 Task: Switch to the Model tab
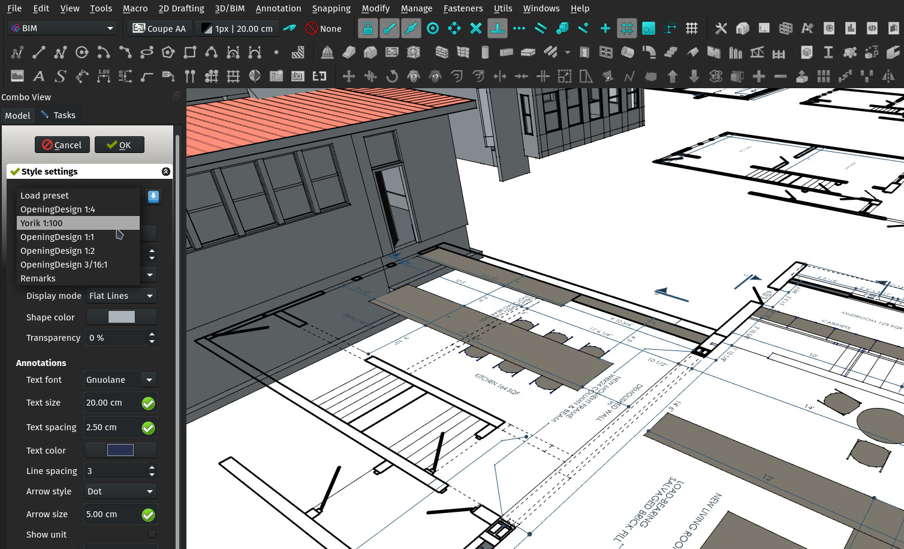point(17,115)
